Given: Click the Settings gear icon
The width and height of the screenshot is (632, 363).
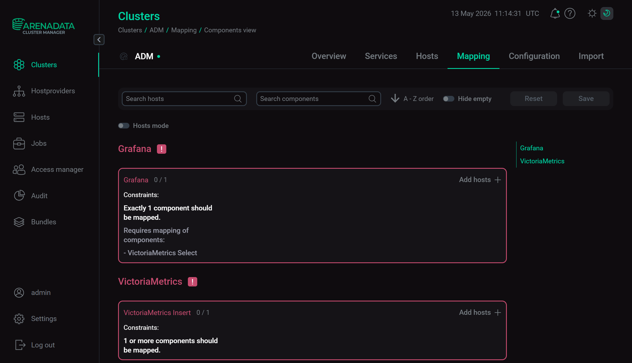Looking at the screenshot, I should 19,319.
